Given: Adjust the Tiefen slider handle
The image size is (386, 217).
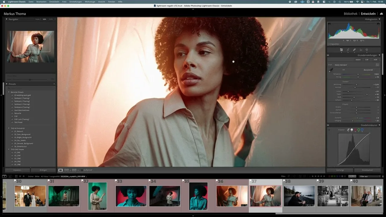Looking at the screenshot, I should click(x=367, y=94).
